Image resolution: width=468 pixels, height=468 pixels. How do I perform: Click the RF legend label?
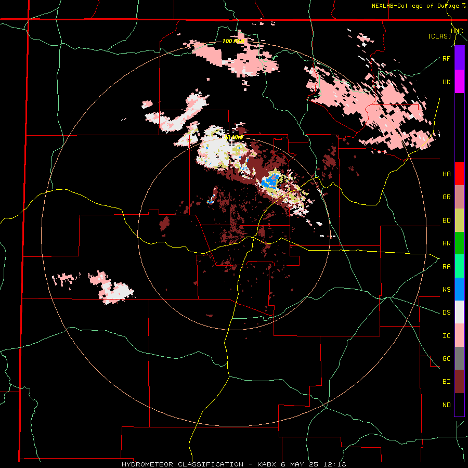446,59
